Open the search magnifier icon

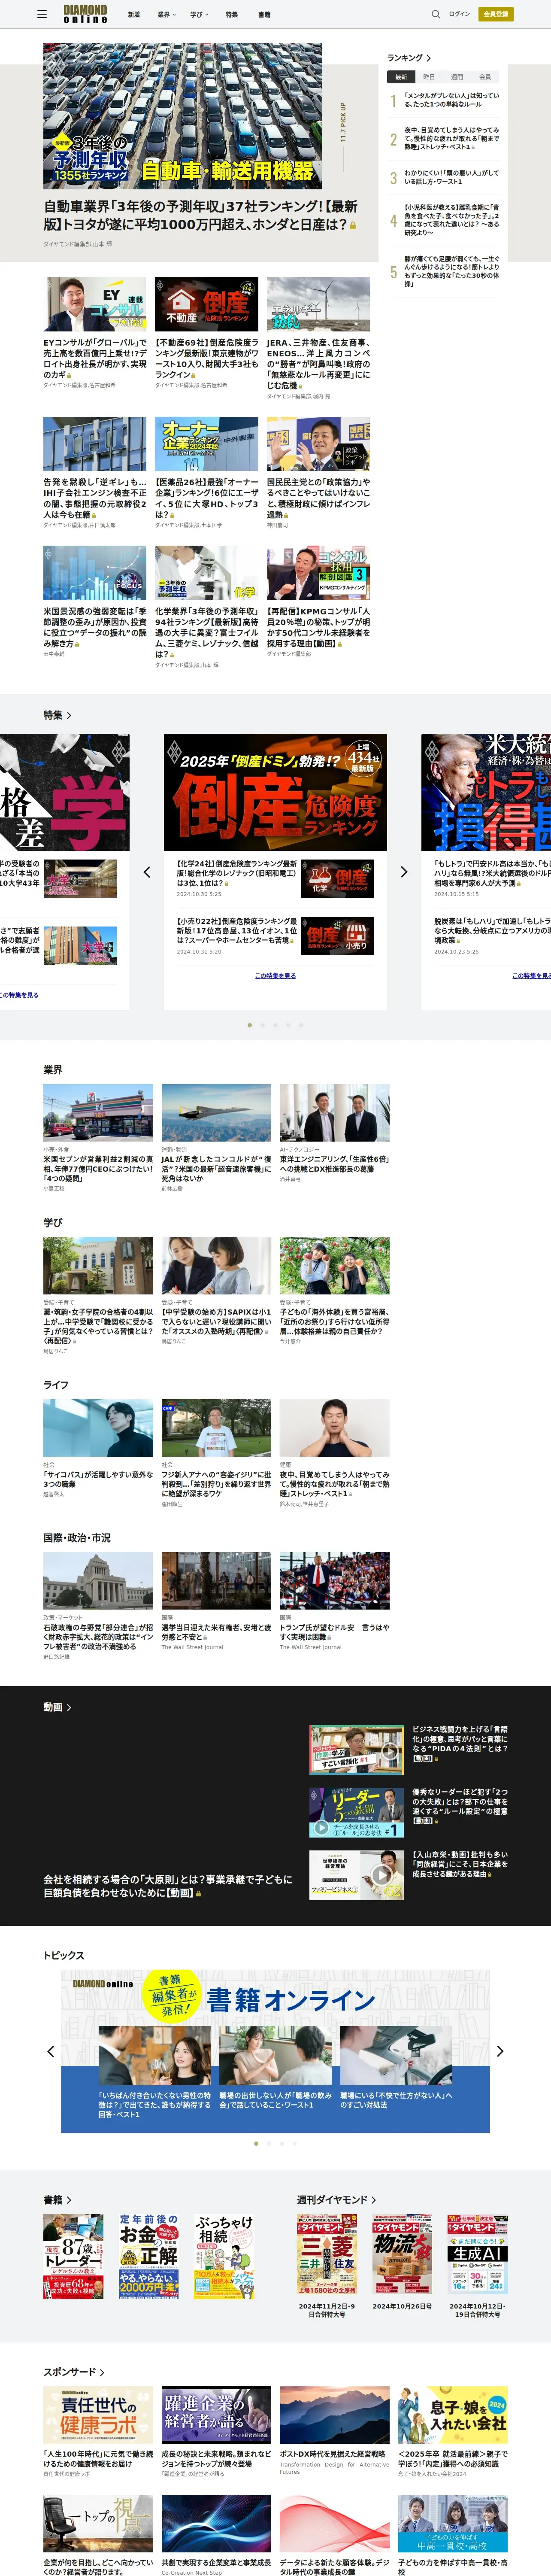[435, 14]
